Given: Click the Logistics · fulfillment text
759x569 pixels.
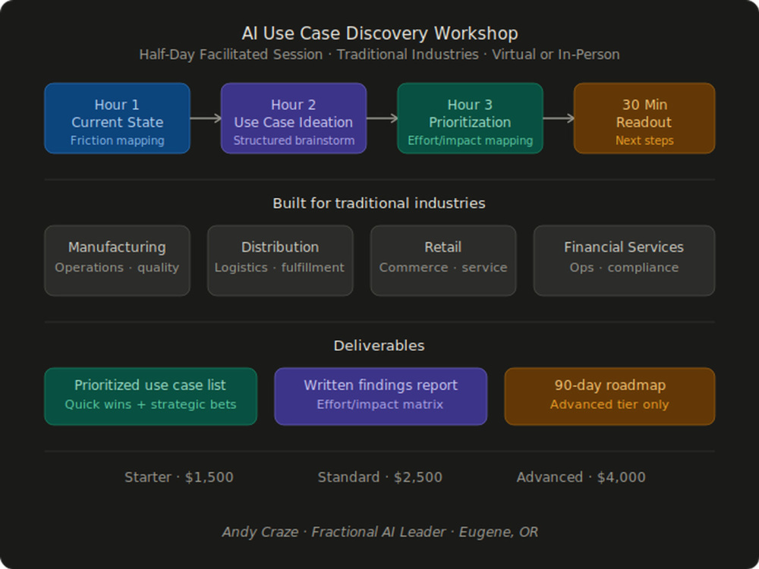Looking at the screenshot, I should click(x=280, y=268).
